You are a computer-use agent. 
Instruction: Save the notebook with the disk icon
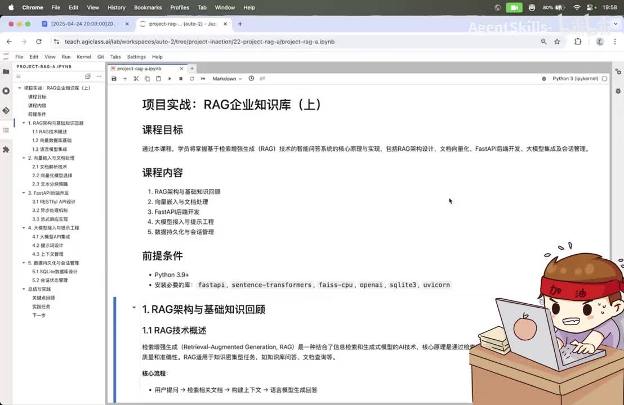(x=114, y=79)
